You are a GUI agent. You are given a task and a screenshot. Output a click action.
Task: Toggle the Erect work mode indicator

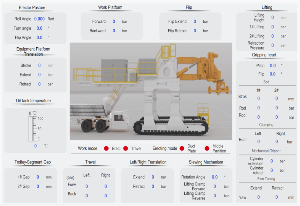tap(106, 149)
